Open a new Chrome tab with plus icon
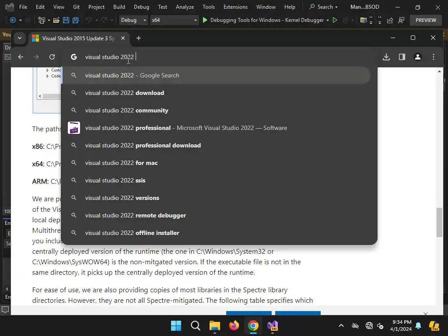Viewport: 448px width, 336px height. coord(139,38)
